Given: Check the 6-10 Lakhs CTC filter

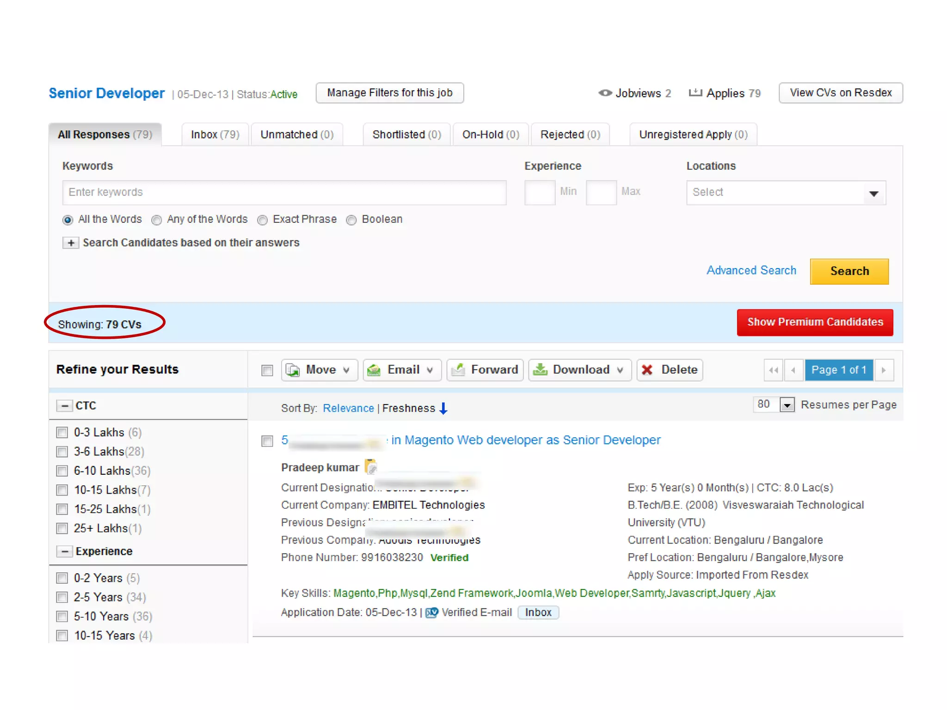Looking at the screenshot, I should 62,471.
